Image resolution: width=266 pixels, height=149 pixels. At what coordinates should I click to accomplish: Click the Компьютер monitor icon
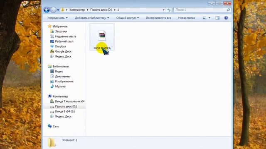(49, 96)
